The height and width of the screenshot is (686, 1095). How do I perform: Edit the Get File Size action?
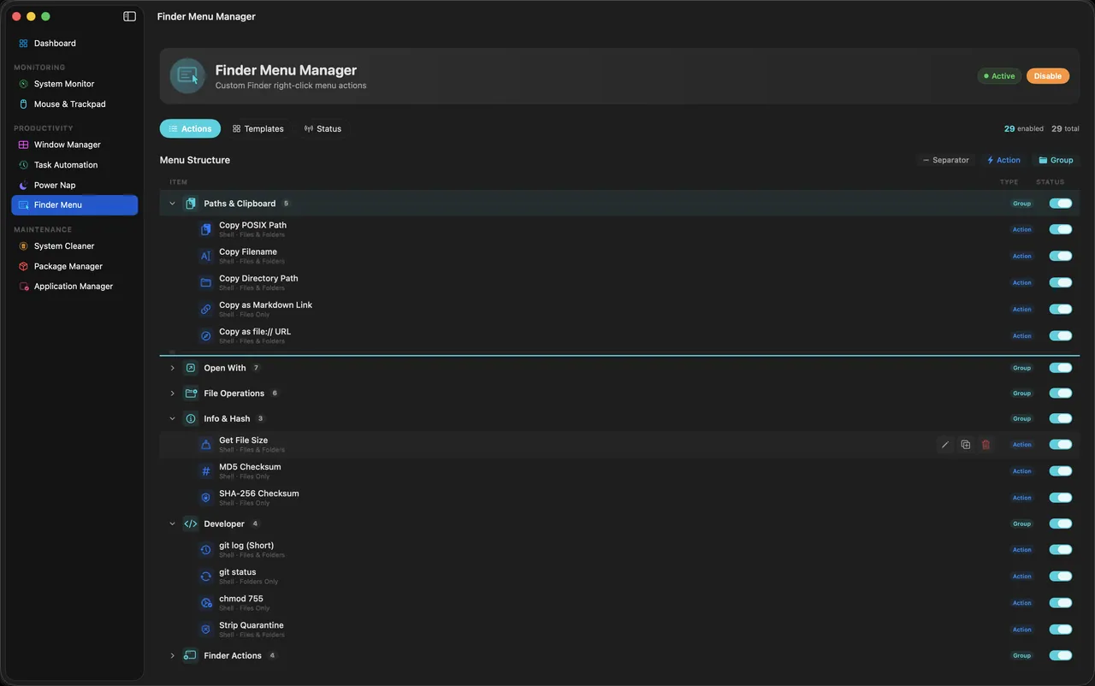[945, 445]
